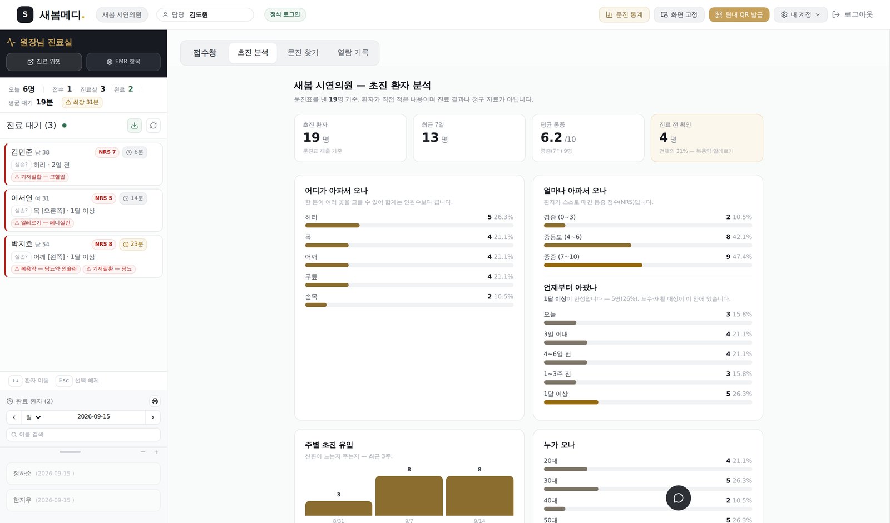The height and width of the screenshot is (523, 890).
Task: Open the 일 period dropdown
Action: (33, 417)
